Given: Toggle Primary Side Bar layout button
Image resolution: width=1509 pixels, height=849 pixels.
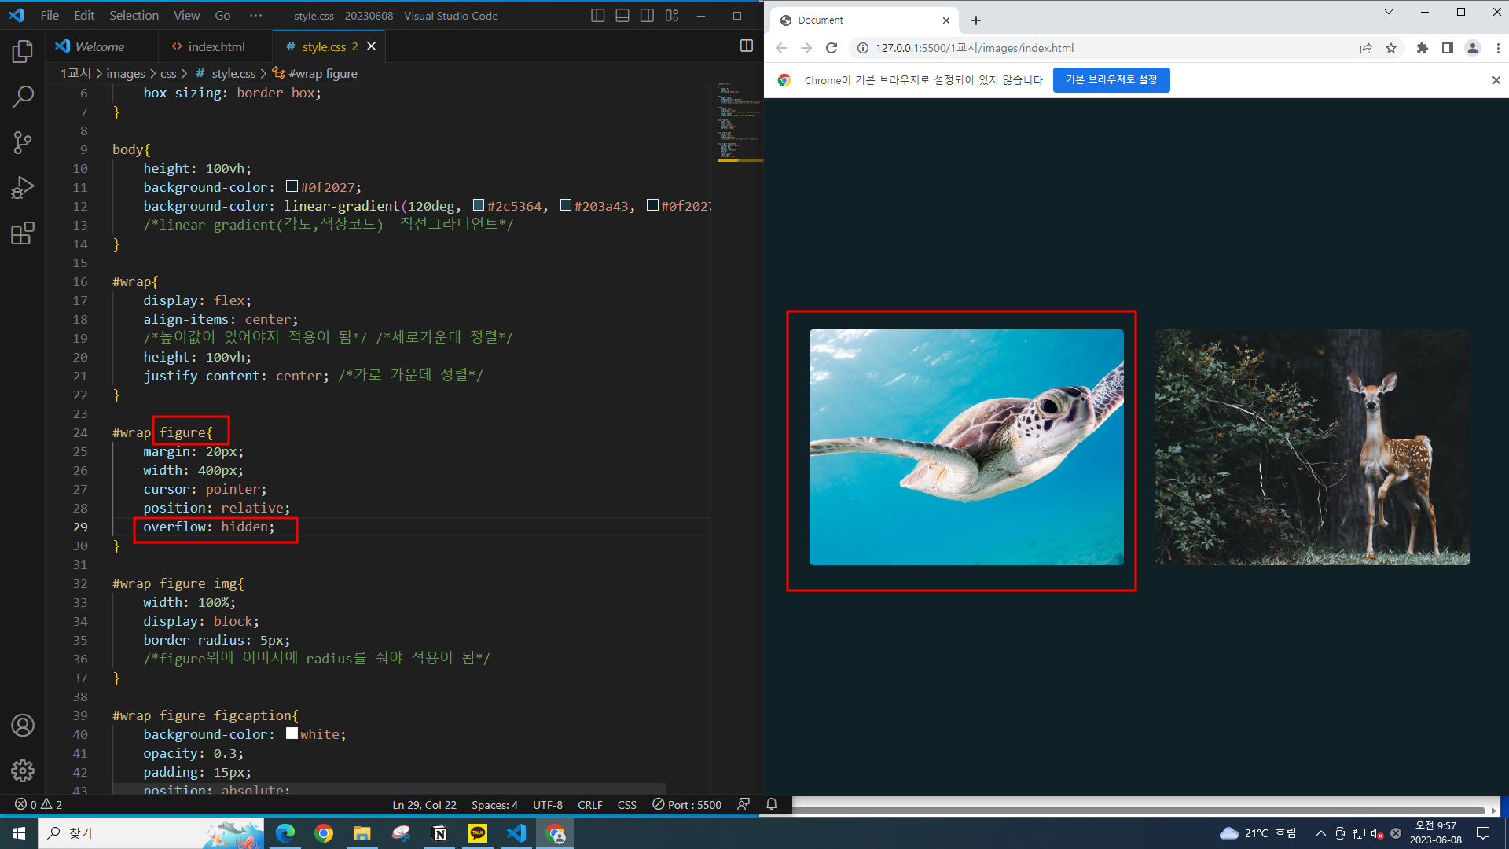Looking at the screenshot, I should (597, 16).
